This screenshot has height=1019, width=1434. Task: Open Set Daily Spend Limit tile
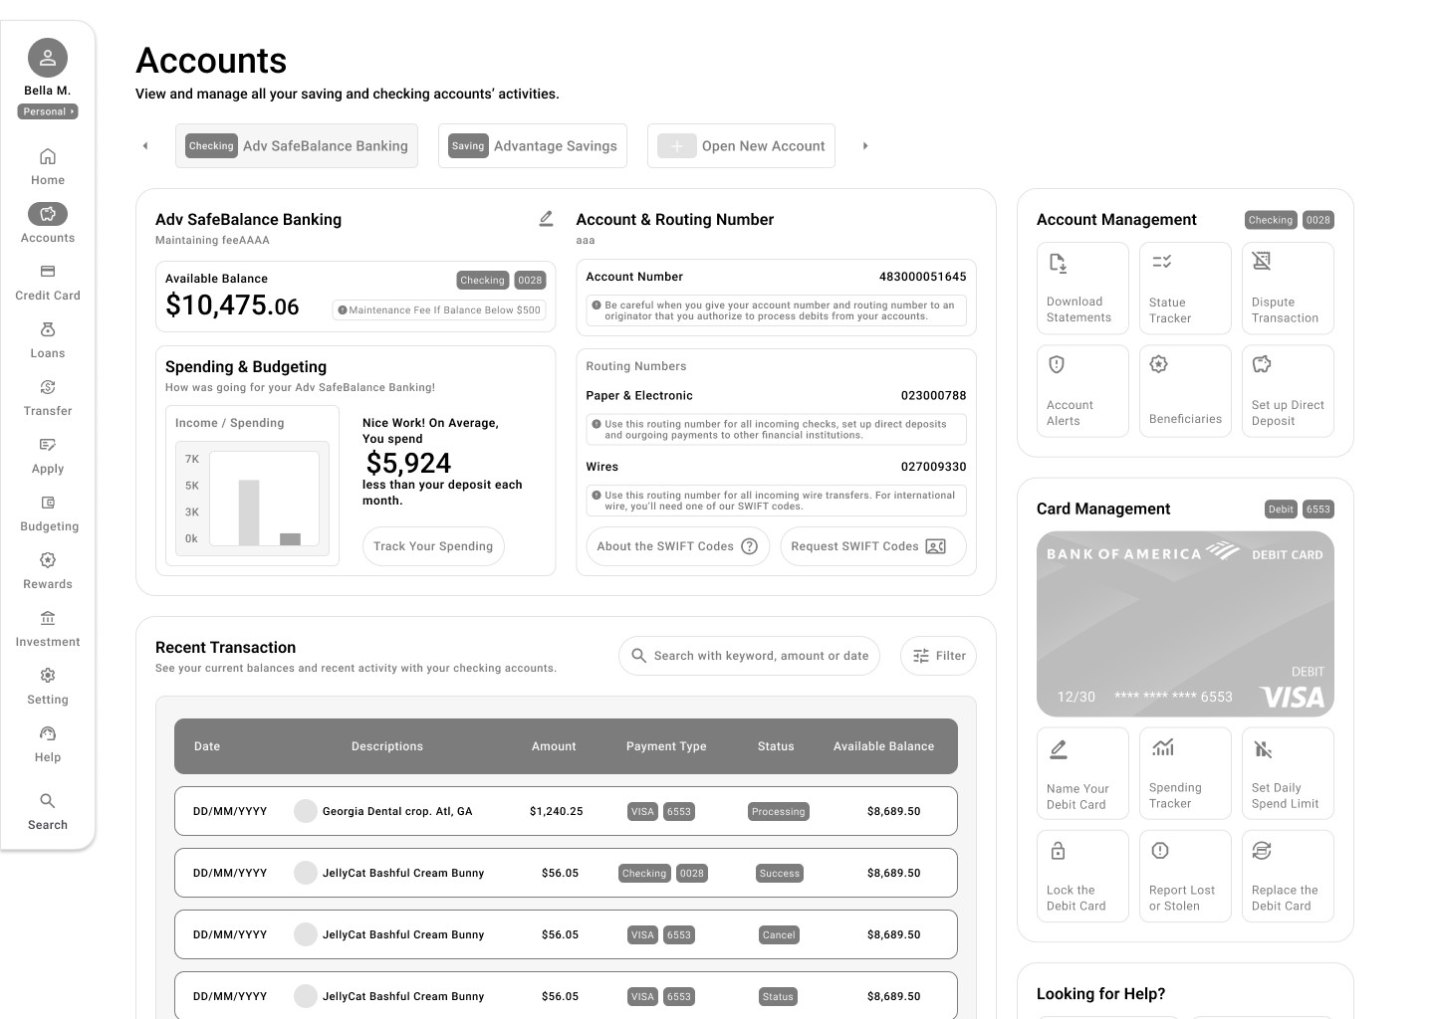[1288, 774]
